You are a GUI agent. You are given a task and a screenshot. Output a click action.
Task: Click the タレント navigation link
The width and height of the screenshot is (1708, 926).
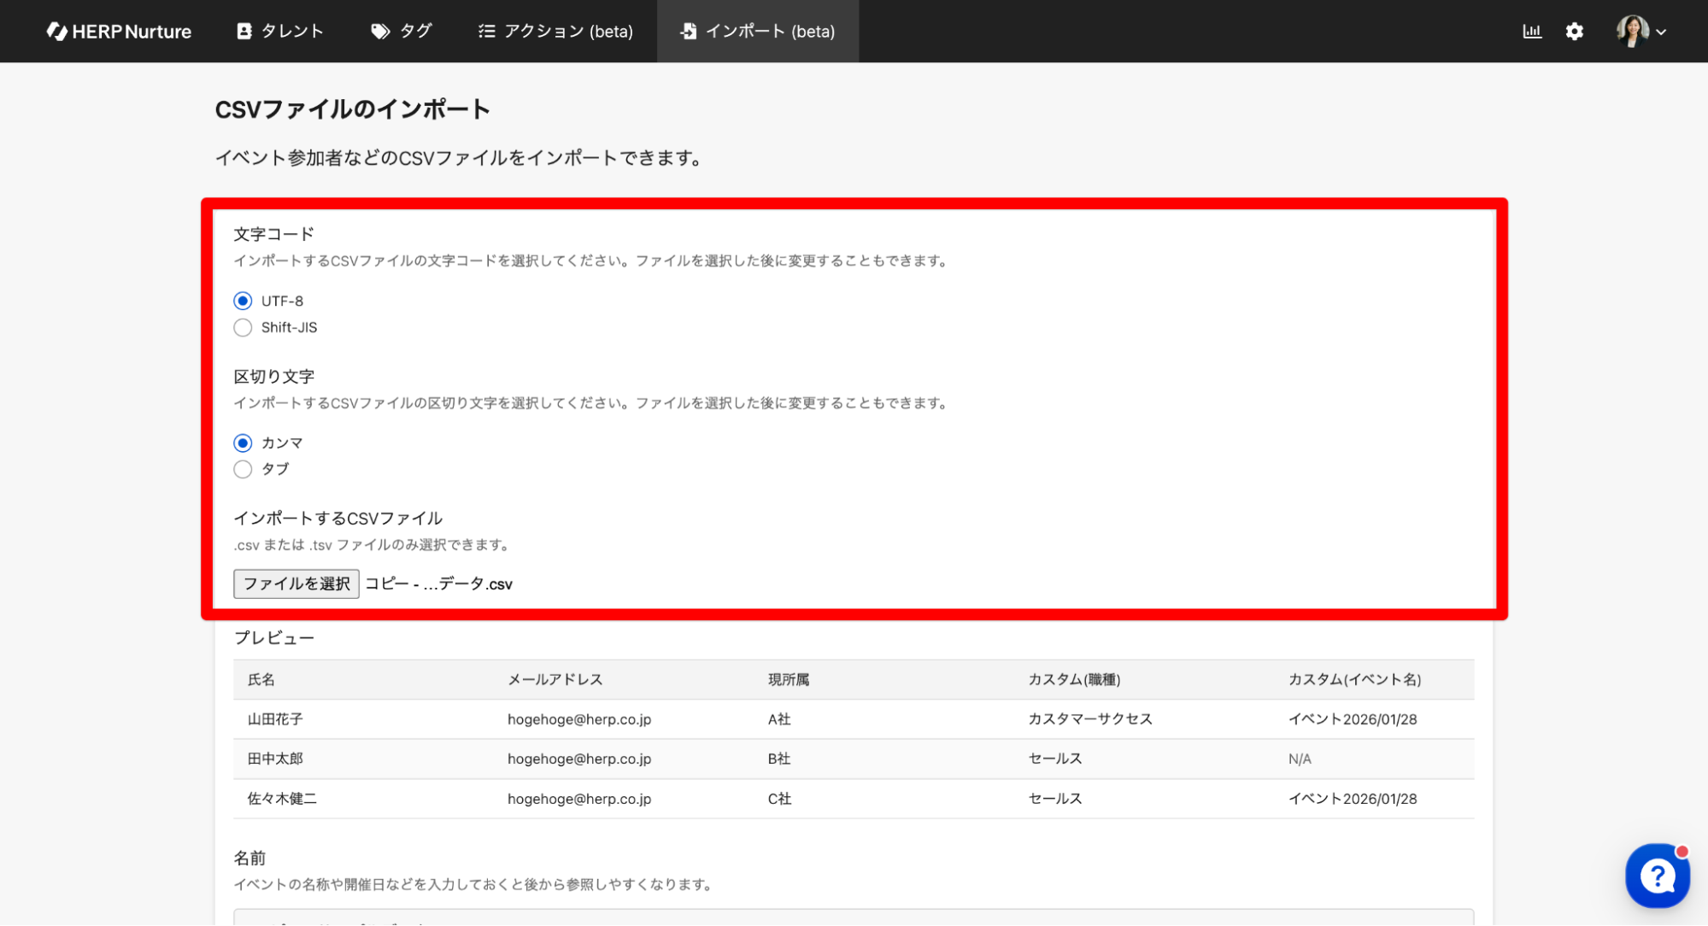(x=292, y=32)
